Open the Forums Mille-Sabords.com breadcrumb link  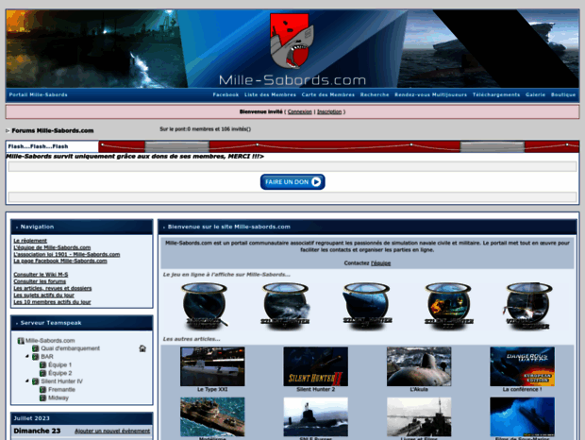click(53, 130)
